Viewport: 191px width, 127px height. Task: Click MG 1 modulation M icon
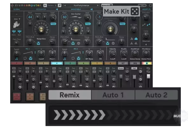31,58
